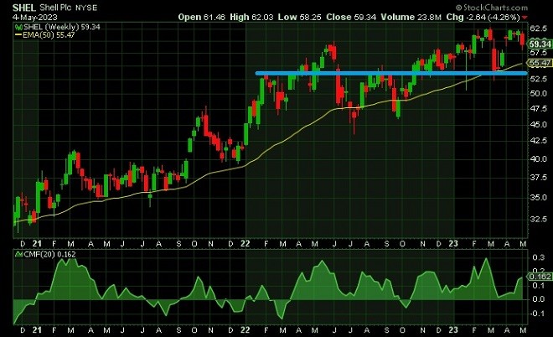The width and height of the screenshot is (553, 337).
Task: Click the red down arrow beside Chg
Action: pos(525,18)
